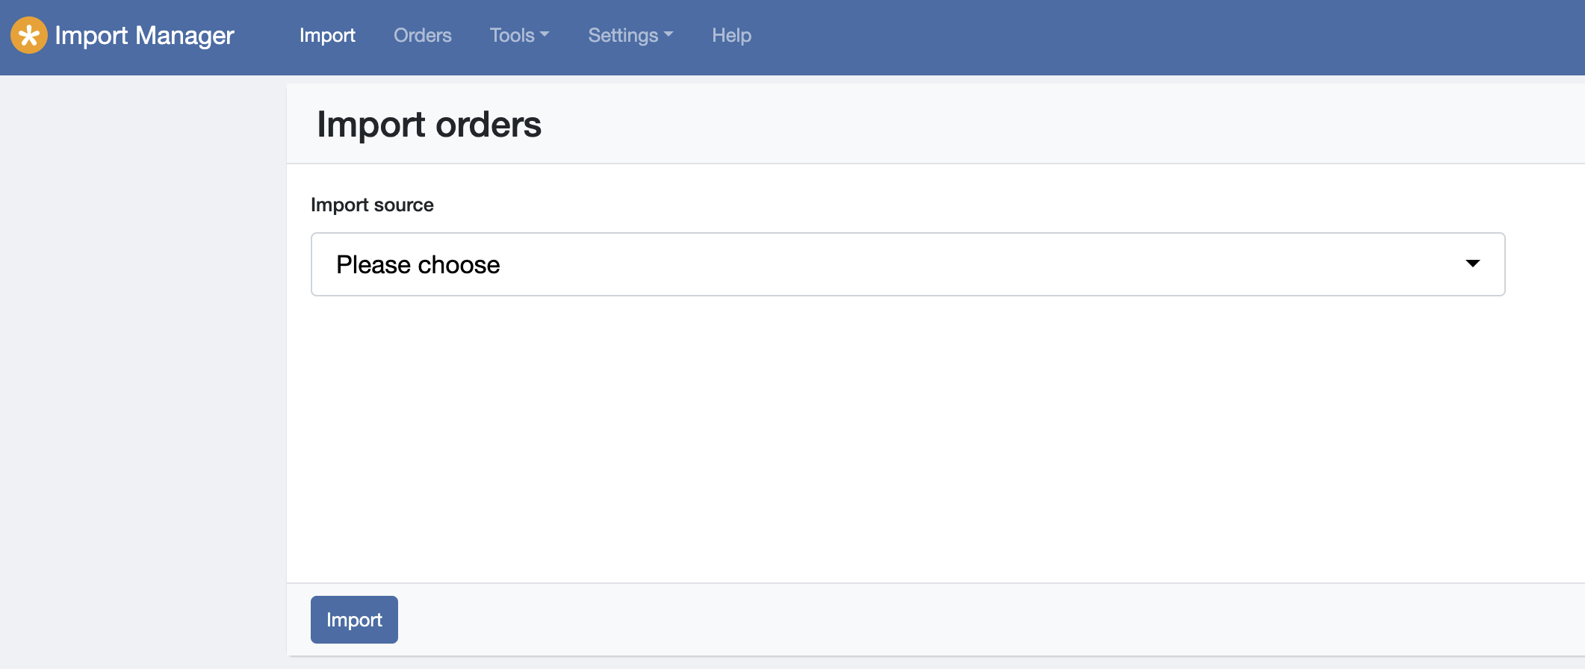Click the Import Manager brand title
Image resolution: width=1585 pixels, height=669 pixels.
pyautogui.click(x=144, y=35)
